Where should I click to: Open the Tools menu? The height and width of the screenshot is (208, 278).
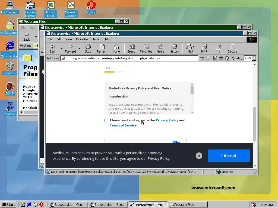96,39
